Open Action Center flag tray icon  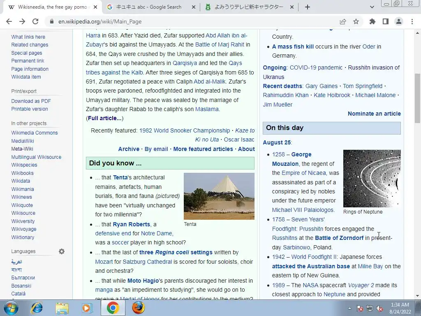point(360,308)
